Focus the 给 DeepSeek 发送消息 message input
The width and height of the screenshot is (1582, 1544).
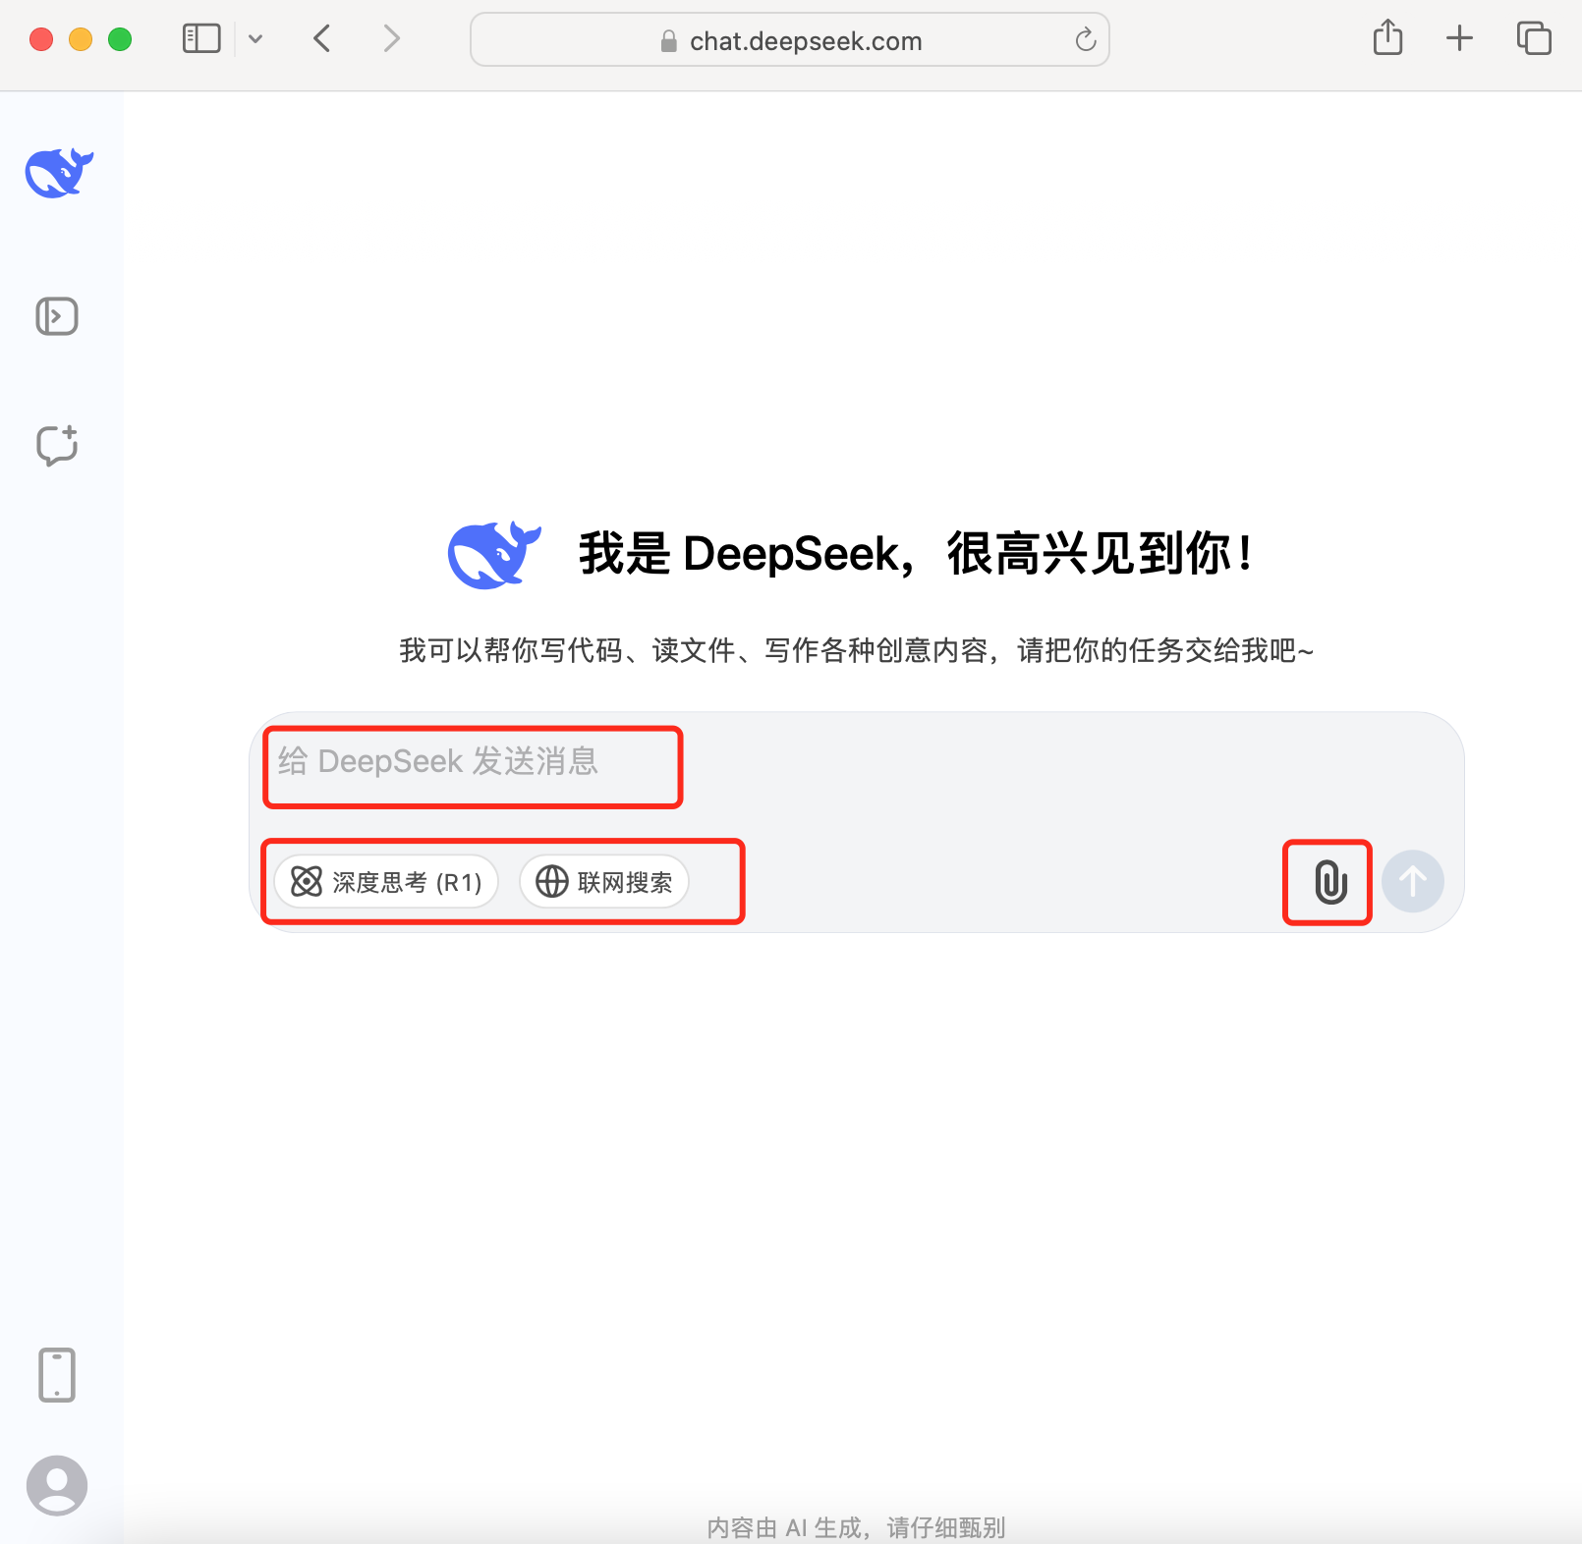[855, 762]
